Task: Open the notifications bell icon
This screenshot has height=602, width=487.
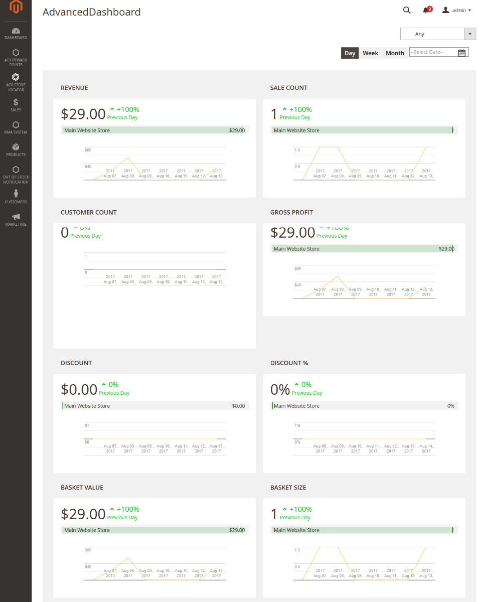Action: coord(426,10)
